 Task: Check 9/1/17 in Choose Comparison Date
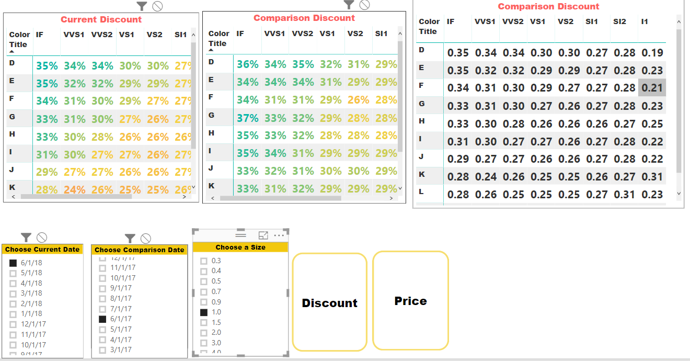102,288
